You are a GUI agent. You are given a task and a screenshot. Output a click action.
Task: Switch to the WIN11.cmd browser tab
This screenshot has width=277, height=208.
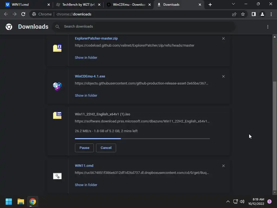(27, 5)
